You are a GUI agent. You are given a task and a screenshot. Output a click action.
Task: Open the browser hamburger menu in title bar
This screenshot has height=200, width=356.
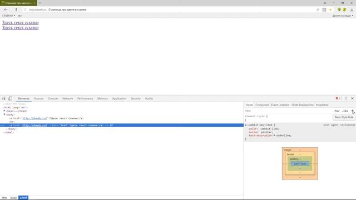(325, 3)
